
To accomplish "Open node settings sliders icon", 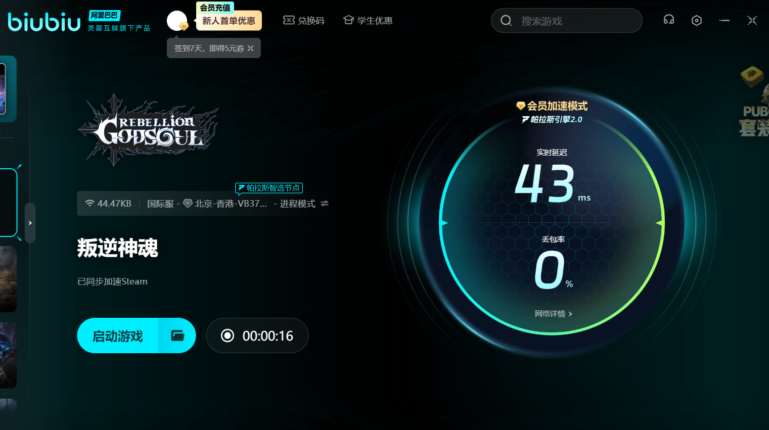I will (325, 204).
